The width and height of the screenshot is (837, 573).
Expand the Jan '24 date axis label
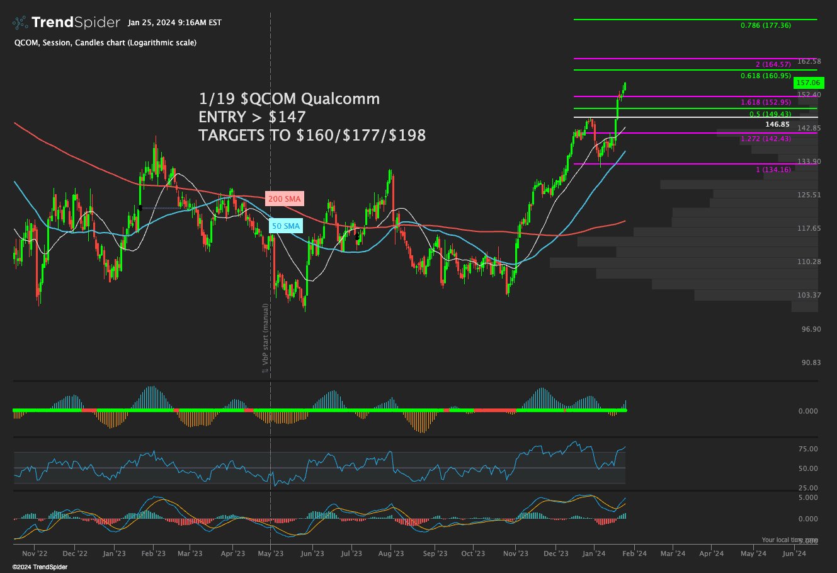point(593,553)
